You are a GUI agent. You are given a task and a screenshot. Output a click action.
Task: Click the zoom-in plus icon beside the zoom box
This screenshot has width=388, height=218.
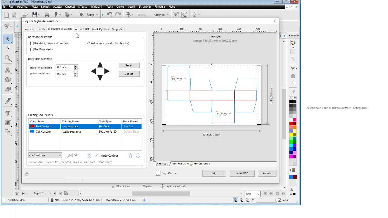pyautogui.click(x=266, y=193)
